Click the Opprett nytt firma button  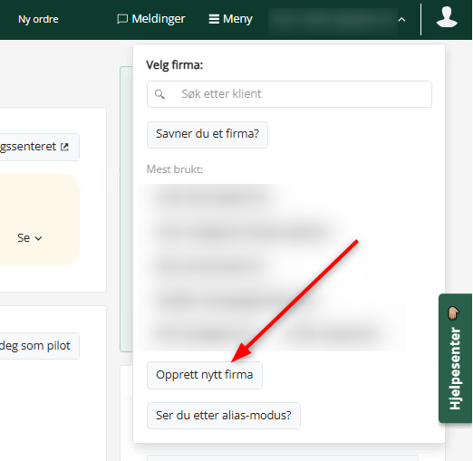click(205, 375)
